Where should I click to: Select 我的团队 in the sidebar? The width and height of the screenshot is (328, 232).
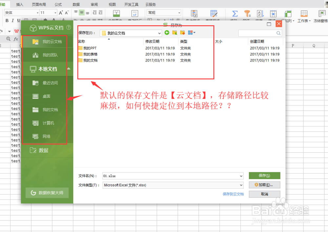click(48, 55)
